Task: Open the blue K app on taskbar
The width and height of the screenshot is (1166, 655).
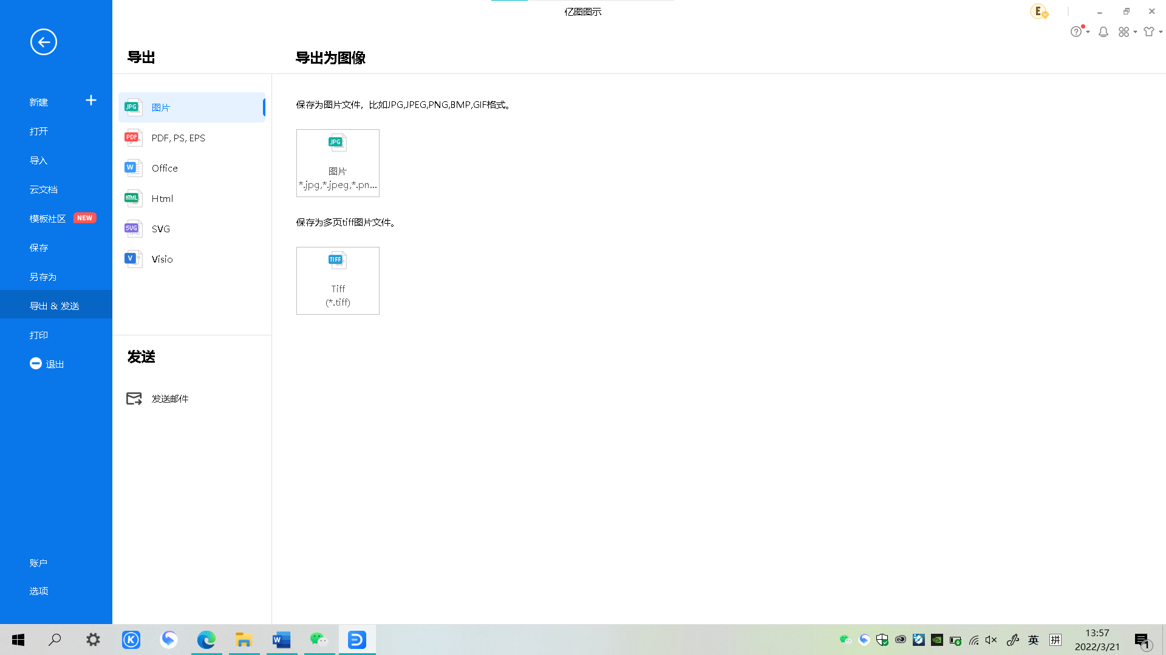Action: pyautogui.click(x=131, y=639)
